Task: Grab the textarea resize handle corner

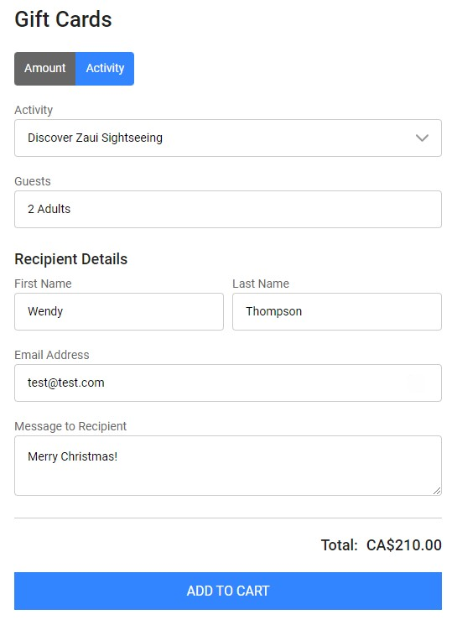Action: click(437, 491)
